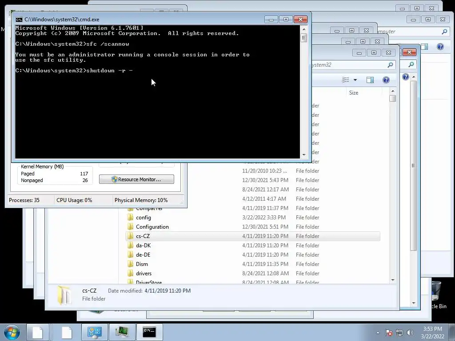Close the second Explorer window with red X

(x=409, y=52)
